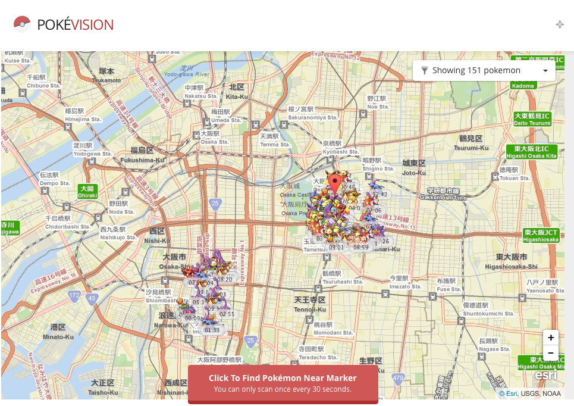574x406 pixels.
Task: Click the 08:59 countdown timer label
Action: click(360, 247)
